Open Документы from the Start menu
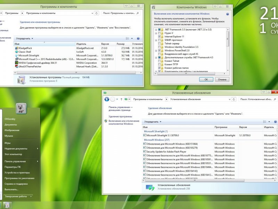This screenshot has width=278, height=209. (x=11, y=125)
